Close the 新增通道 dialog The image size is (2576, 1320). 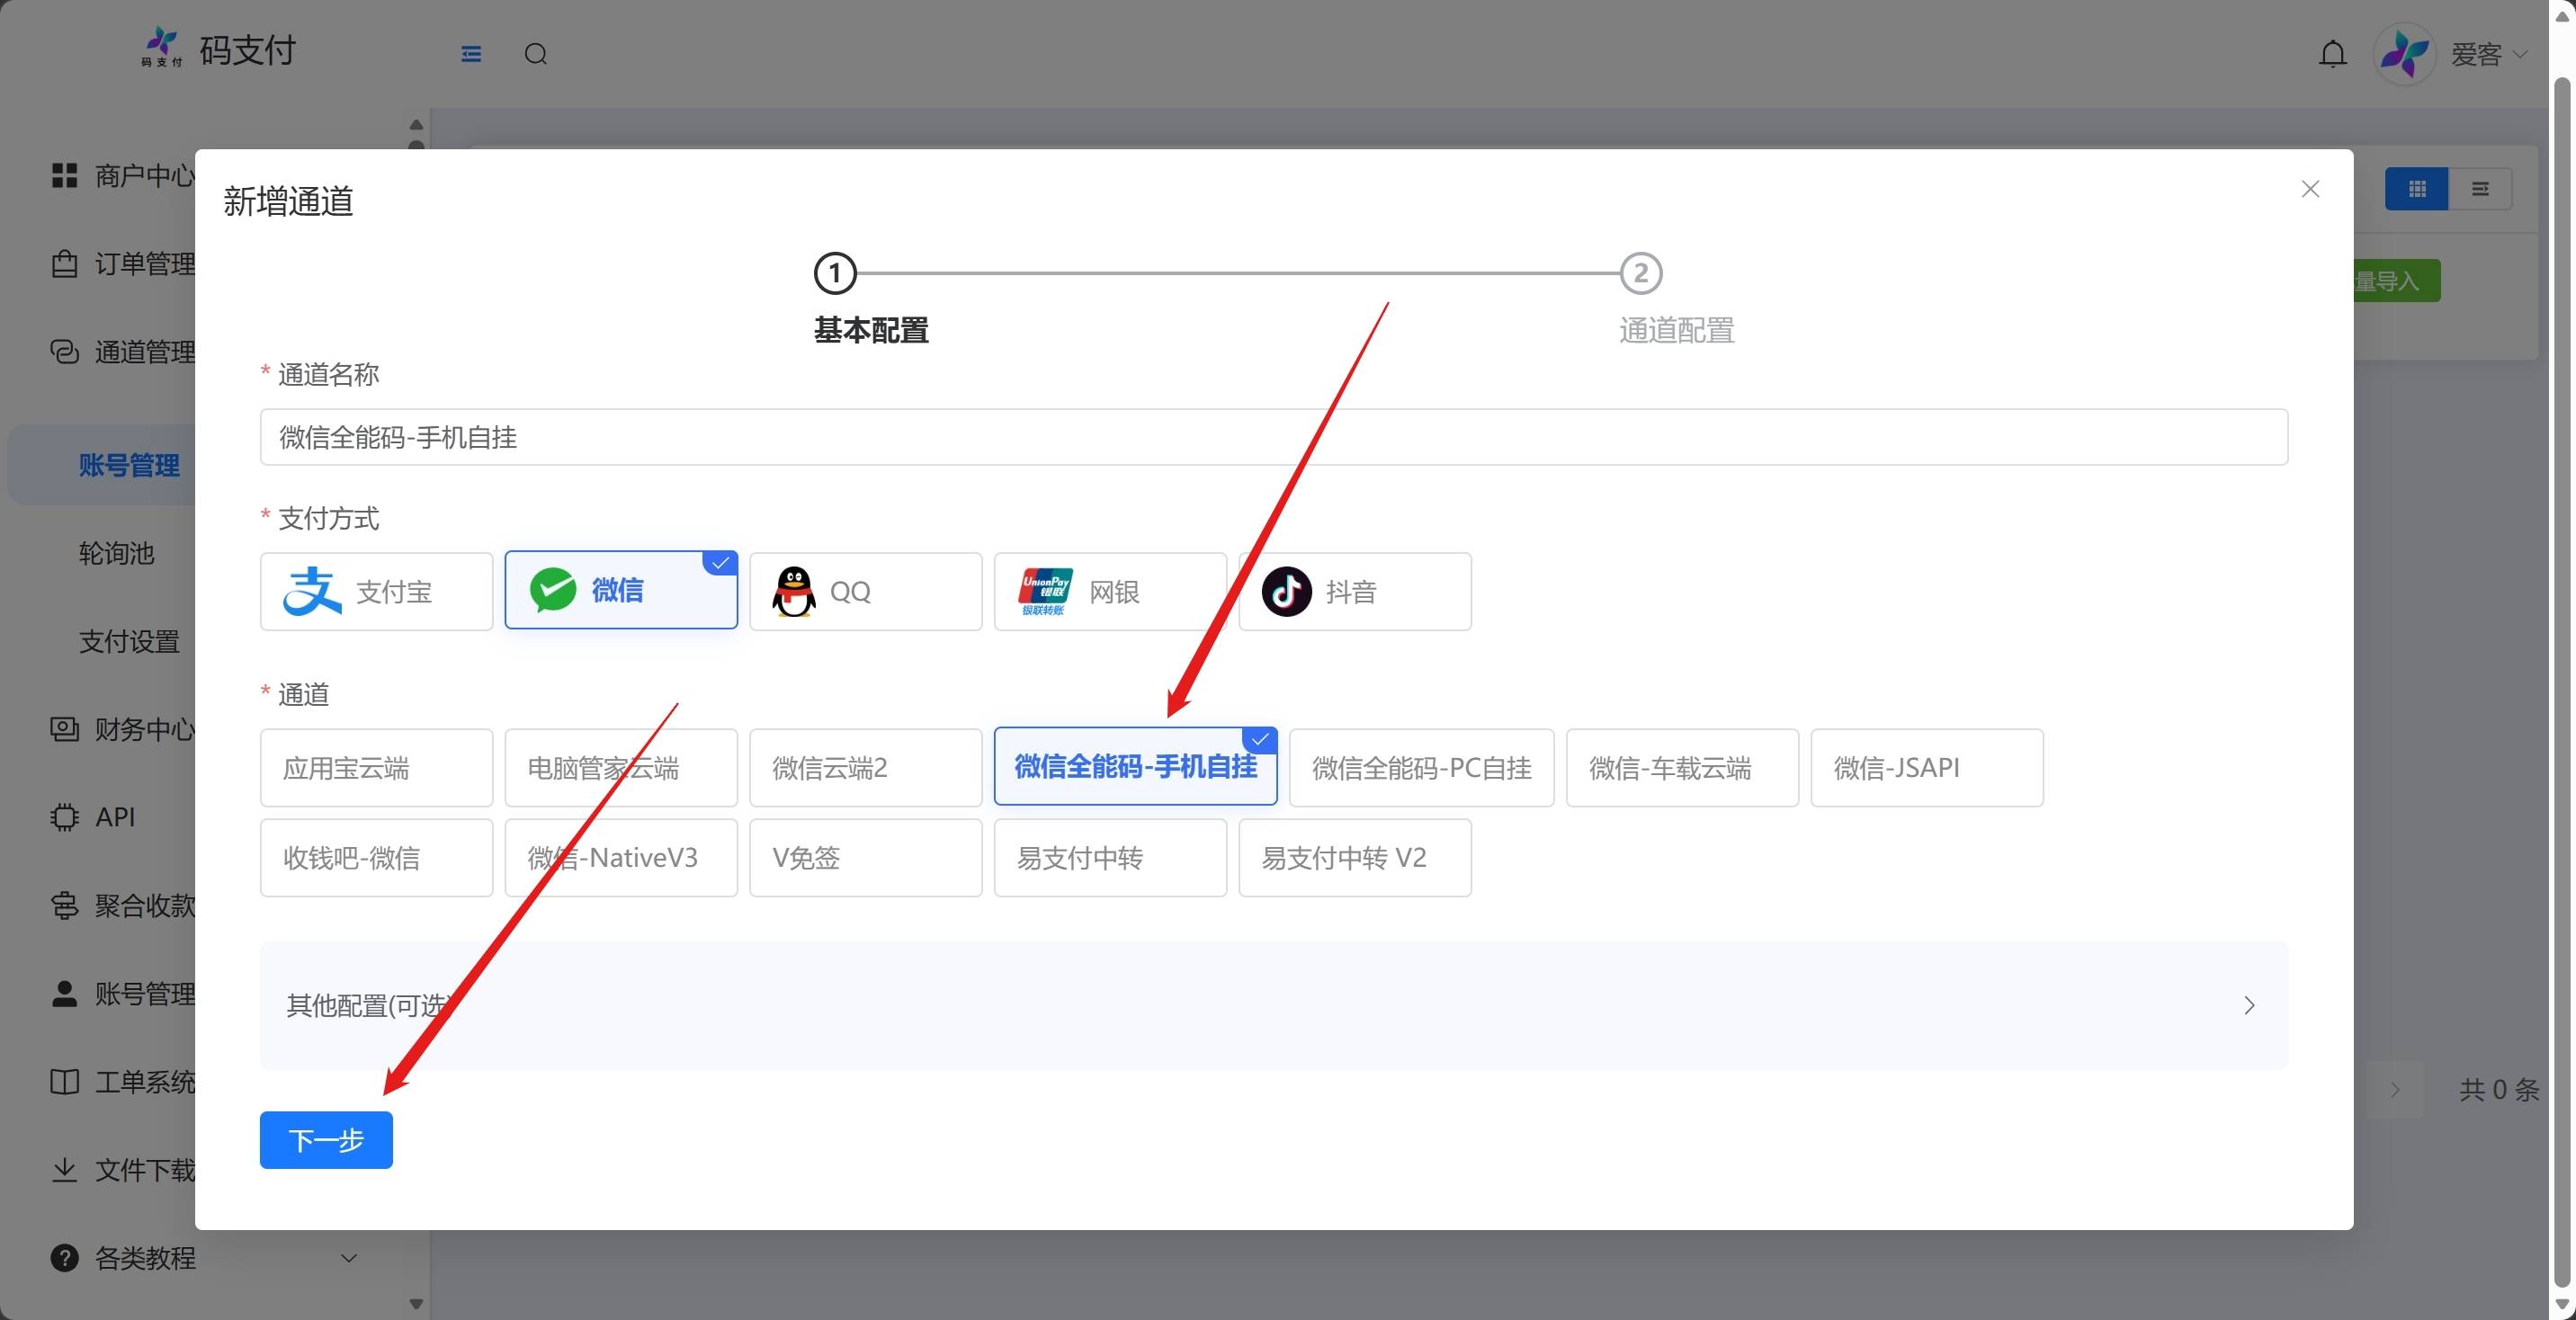2310,189
